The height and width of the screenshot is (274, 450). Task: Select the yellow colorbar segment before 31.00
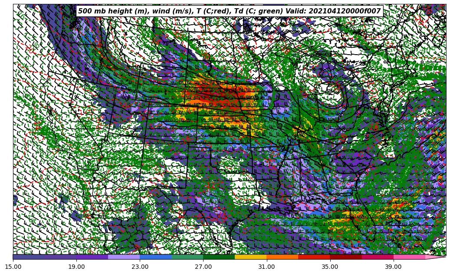pos(250,257)
